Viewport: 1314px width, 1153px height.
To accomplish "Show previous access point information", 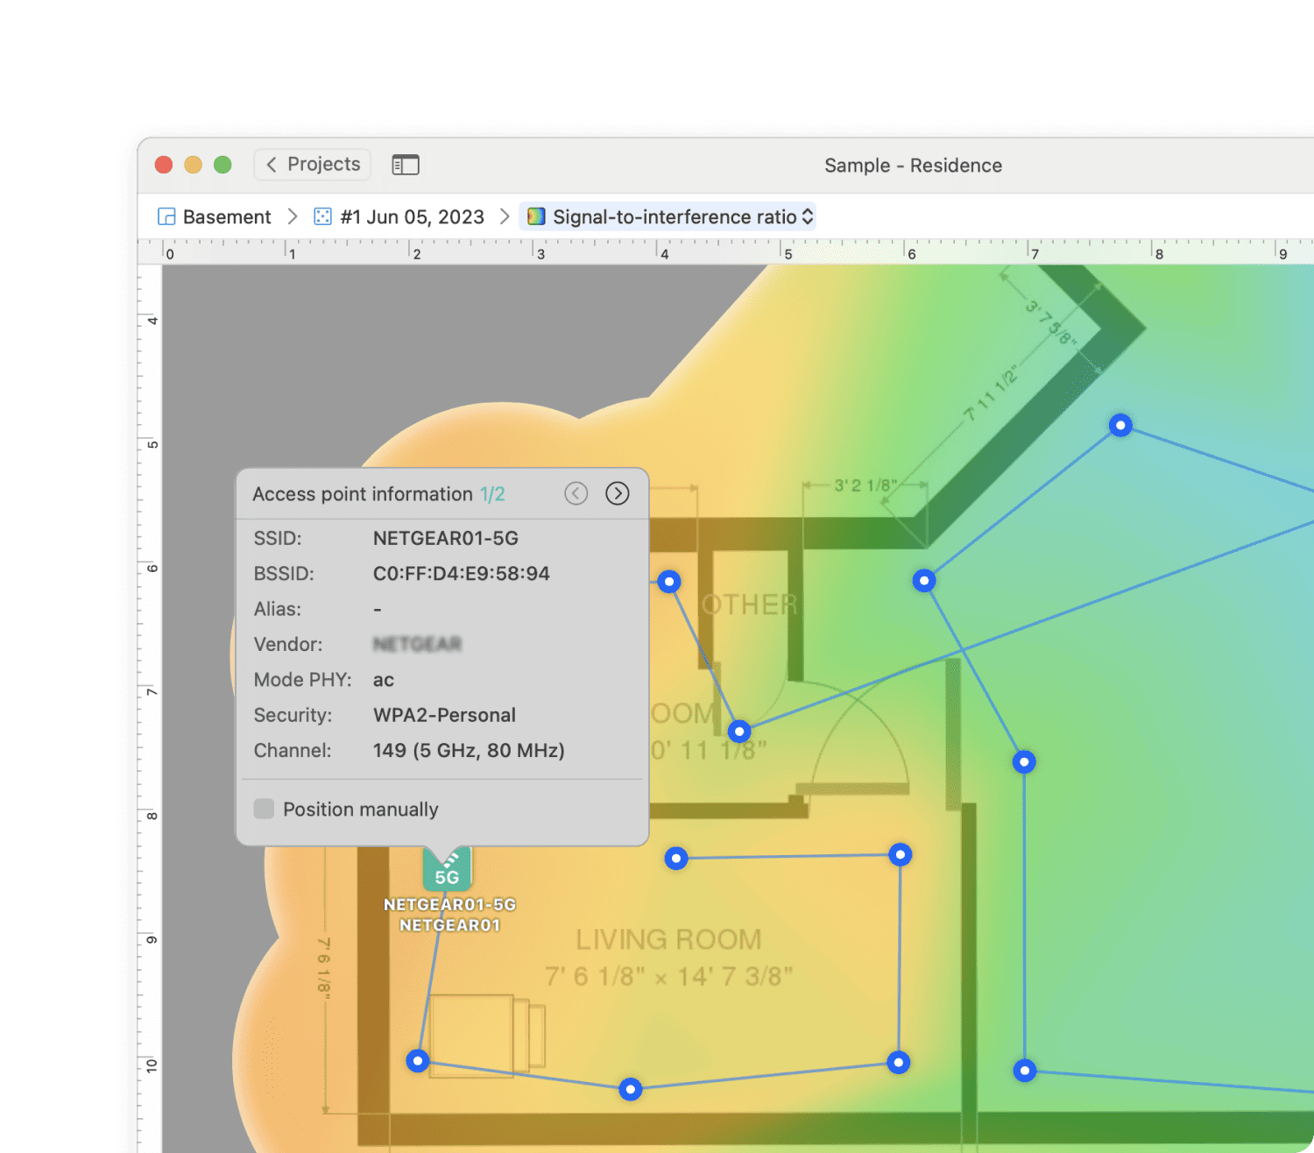I will (576, 493).
